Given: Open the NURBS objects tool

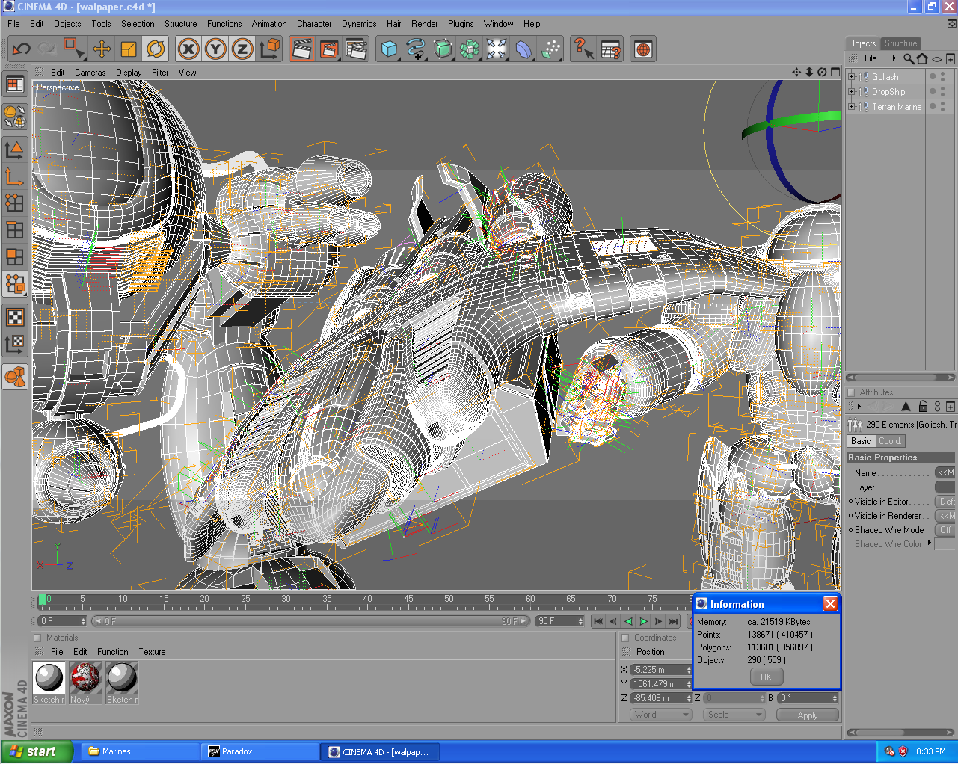Looking at the screenshot, I should tap(443, 49).
